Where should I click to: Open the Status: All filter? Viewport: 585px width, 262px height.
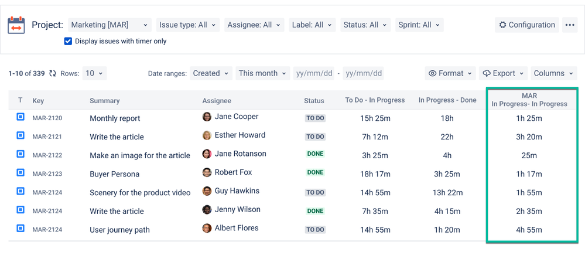point(365,25)
